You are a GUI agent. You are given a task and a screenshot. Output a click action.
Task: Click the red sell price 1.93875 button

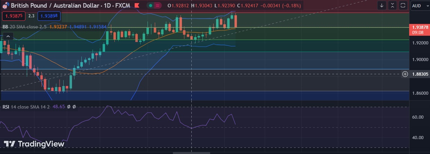click(x=14, y=16)
